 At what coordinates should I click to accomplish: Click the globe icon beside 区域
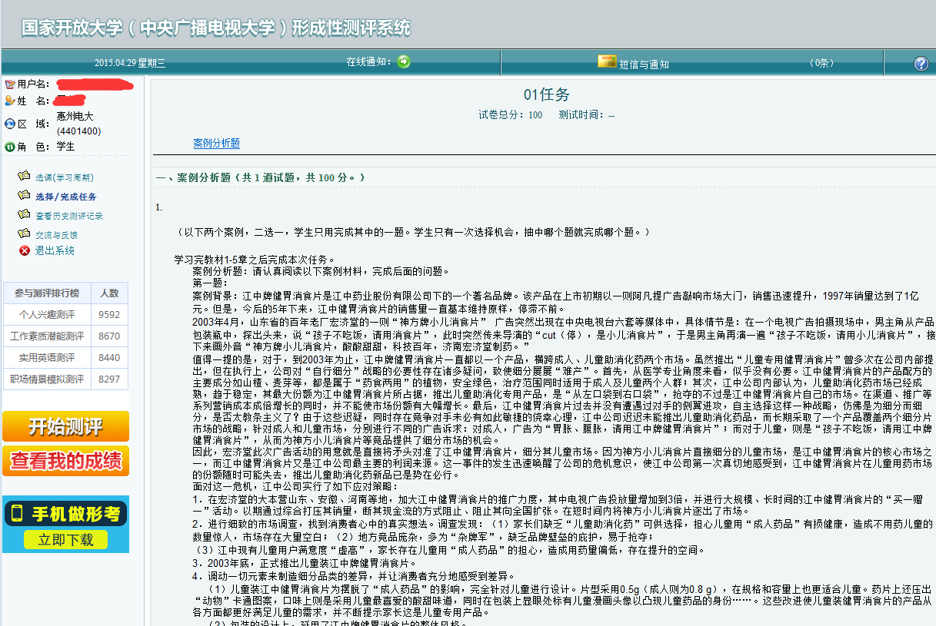click(x=10, y=123)
